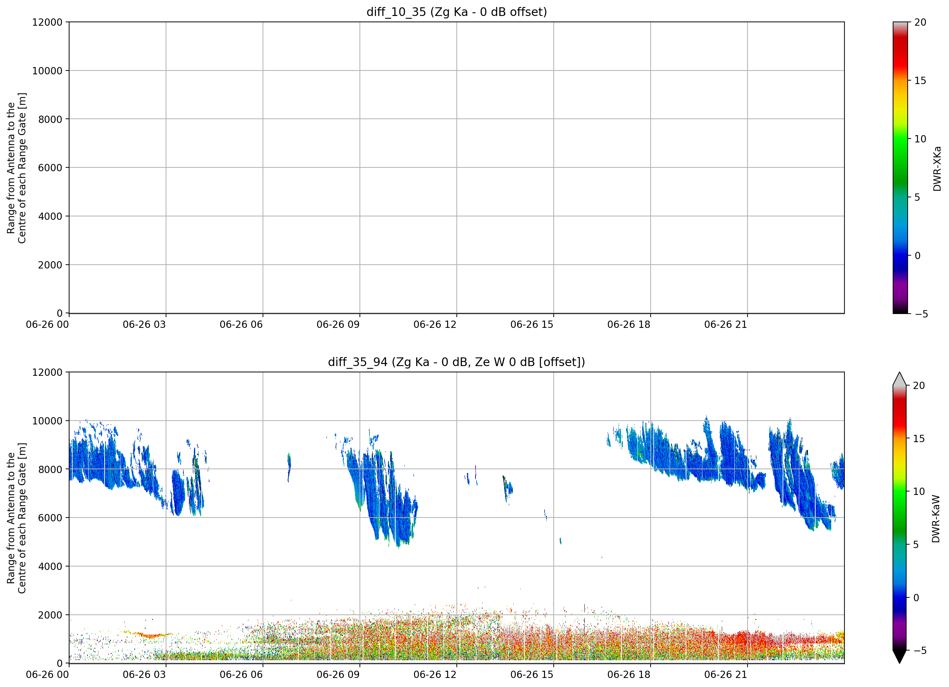Click the 12000 y-tick of diff_10_35 plot
The height and width of the screenshot is (687, 949).
pos(47,22)
